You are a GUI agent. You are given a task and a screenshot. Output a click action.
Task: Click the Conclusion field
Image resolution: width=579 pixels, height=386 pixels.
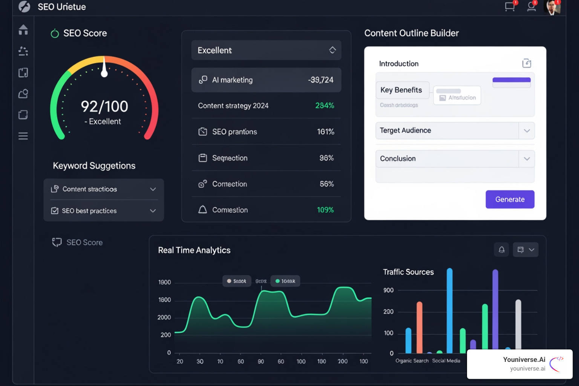pos(455,159)
